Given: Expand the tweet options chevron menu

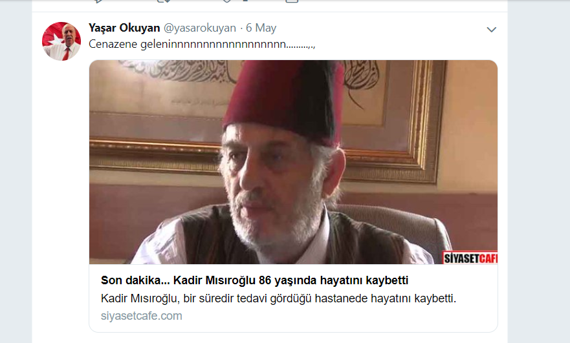Looking at the screenshot, I should point(491,30).
